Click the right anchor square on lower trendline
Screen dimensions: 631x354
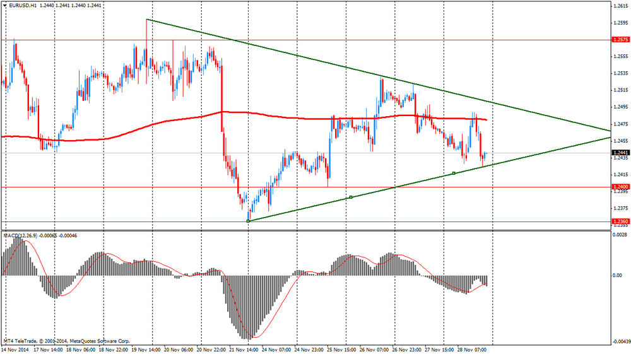point(454,173)
